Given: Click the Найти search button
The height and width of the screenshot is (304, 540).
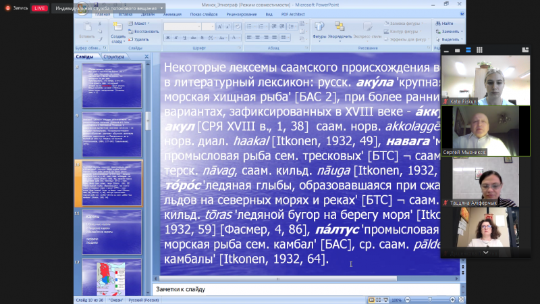Looking at the screenshot, I should point(448,22).
